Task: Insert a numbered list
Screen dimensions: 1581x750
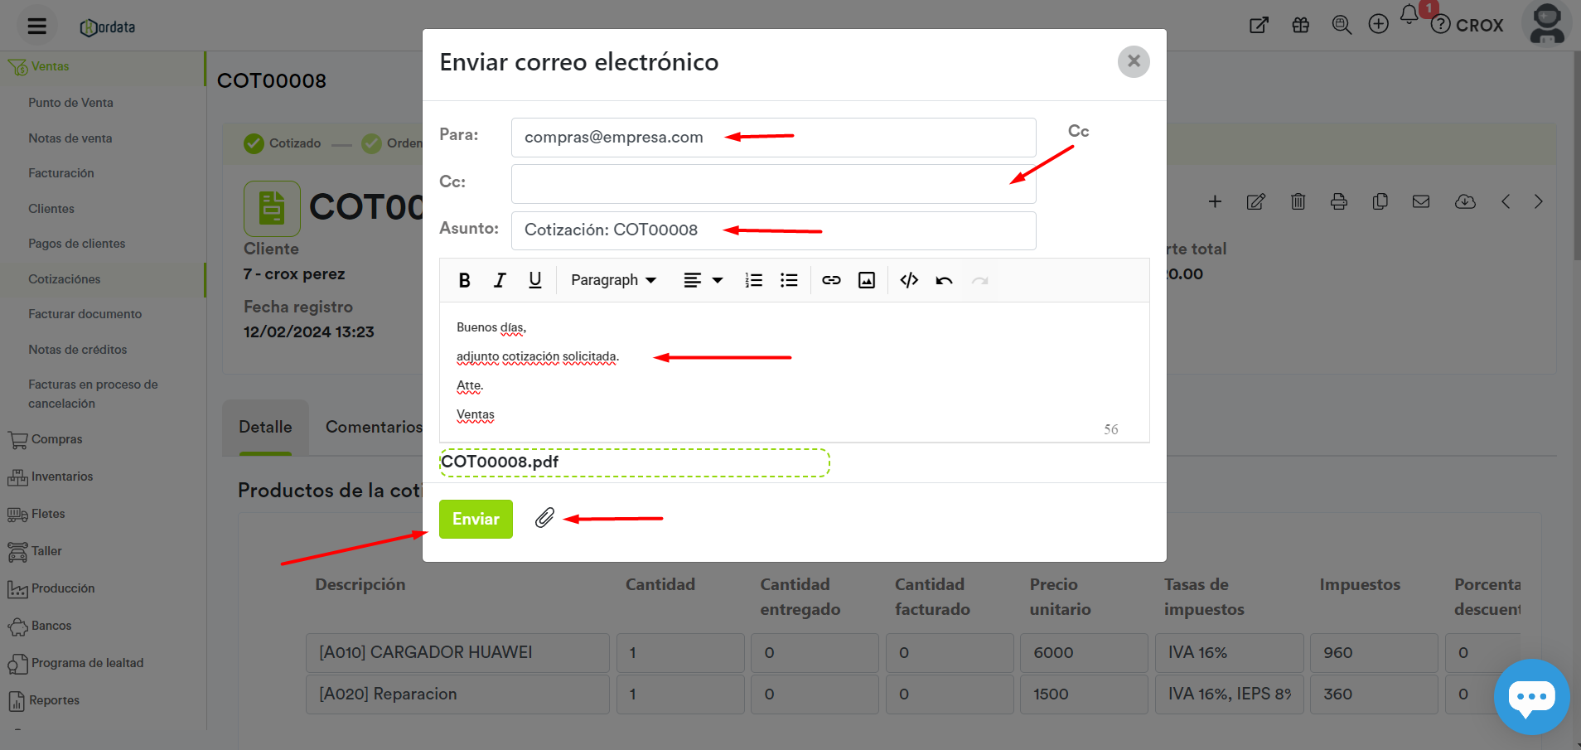Action: pos(753,281)
